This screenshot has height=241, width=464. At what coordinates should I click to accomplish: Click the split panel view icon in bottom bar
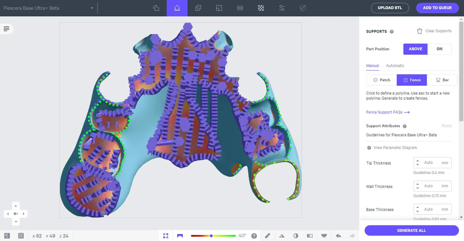(x=310, y=236)
